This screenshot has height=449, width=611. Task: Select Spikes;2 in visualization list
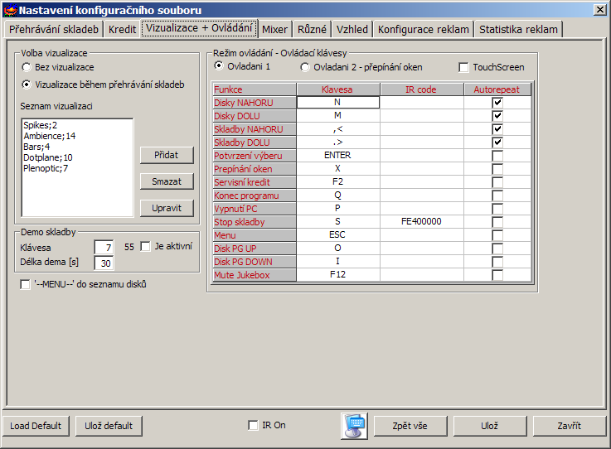point(40,125)
